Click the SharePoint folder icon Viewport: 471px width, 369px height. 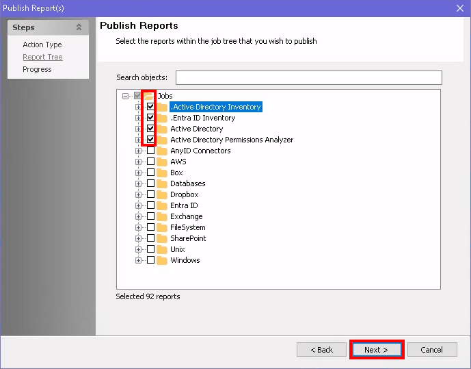pos(162,238)
